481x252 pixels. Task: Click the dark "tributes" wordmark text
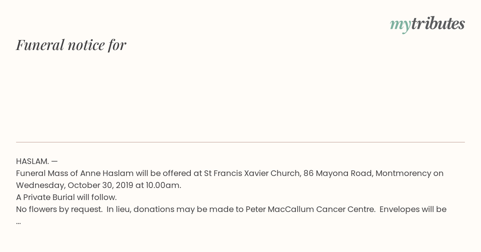[x=438, y=24]
